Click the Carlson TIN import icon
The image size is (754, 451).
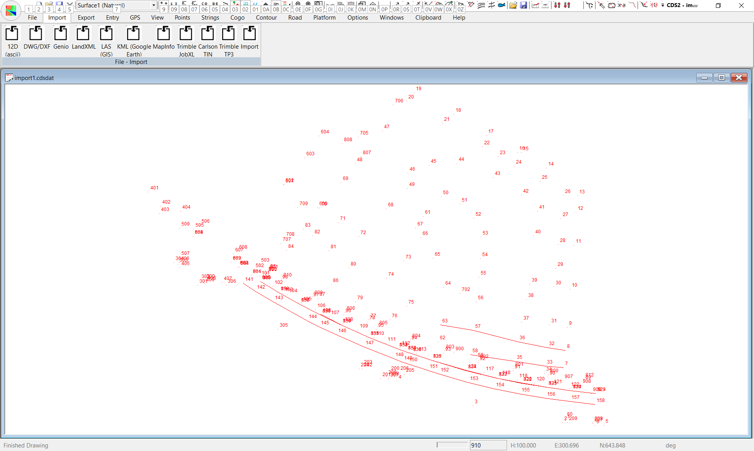tap(207, 34)
